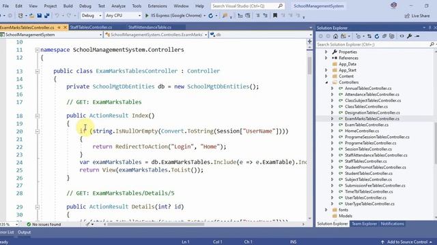Comment out selected lines icon
The image size is (437, 245).
[258, 16]
